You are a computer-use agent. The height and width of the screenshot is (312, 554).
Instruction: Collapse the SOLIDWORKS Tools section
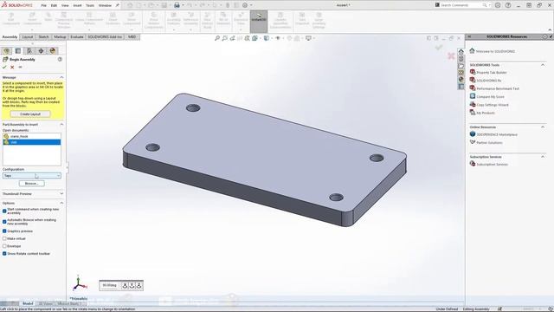(x=543, y=65)
